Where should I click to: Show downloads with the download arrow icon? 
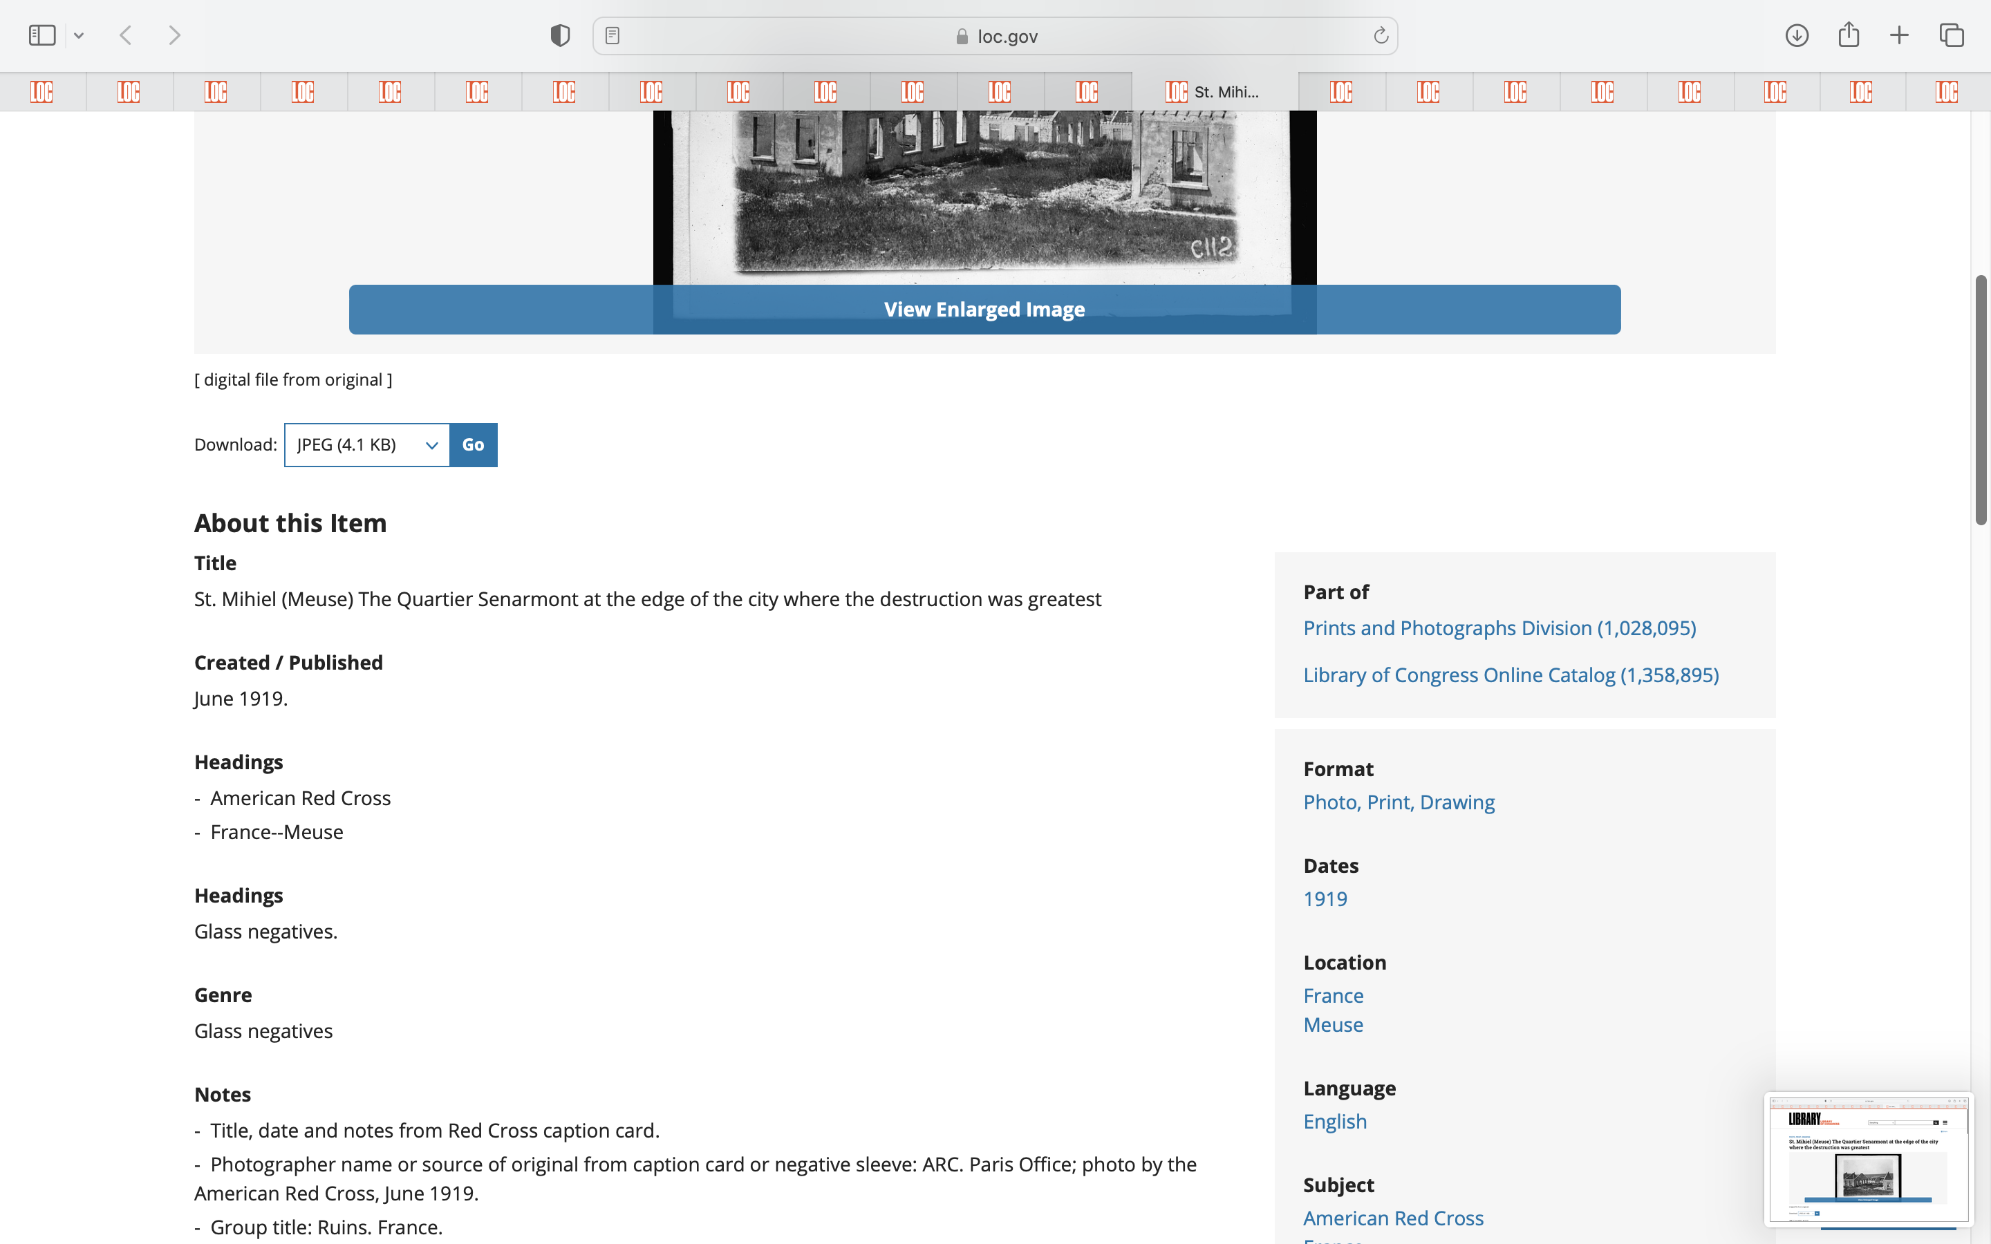[1797, 35]
